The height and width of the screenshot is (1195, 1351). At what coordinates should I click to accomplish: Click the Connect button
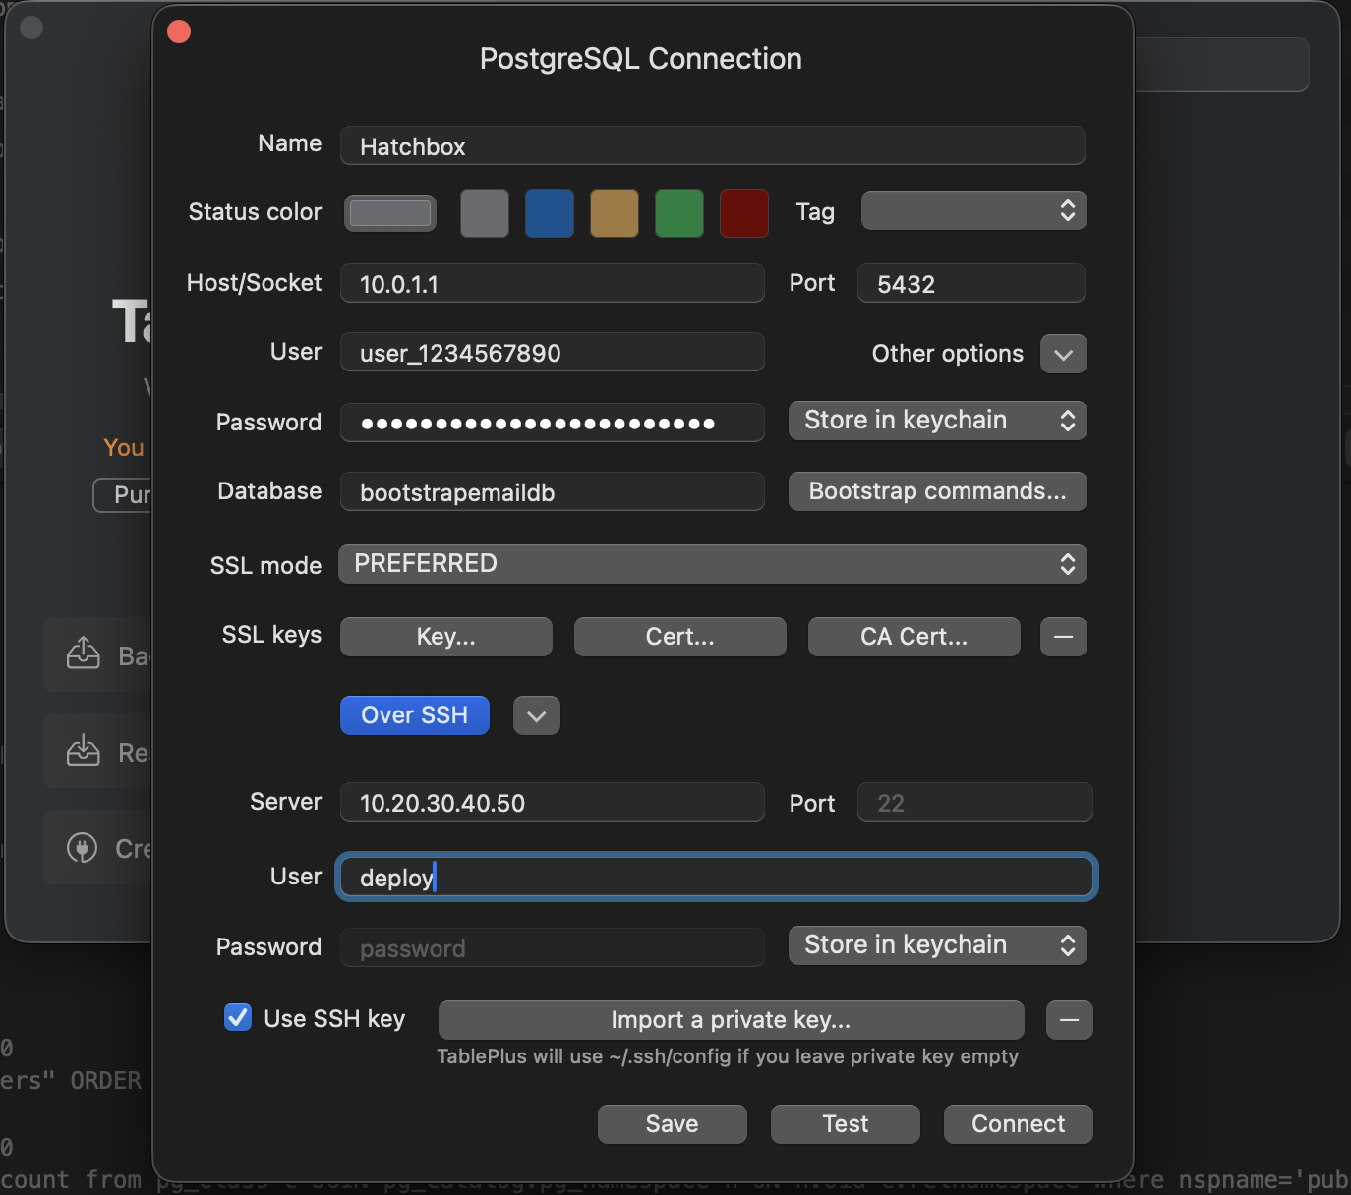pyautogui.click(x=1018, y=1124)
